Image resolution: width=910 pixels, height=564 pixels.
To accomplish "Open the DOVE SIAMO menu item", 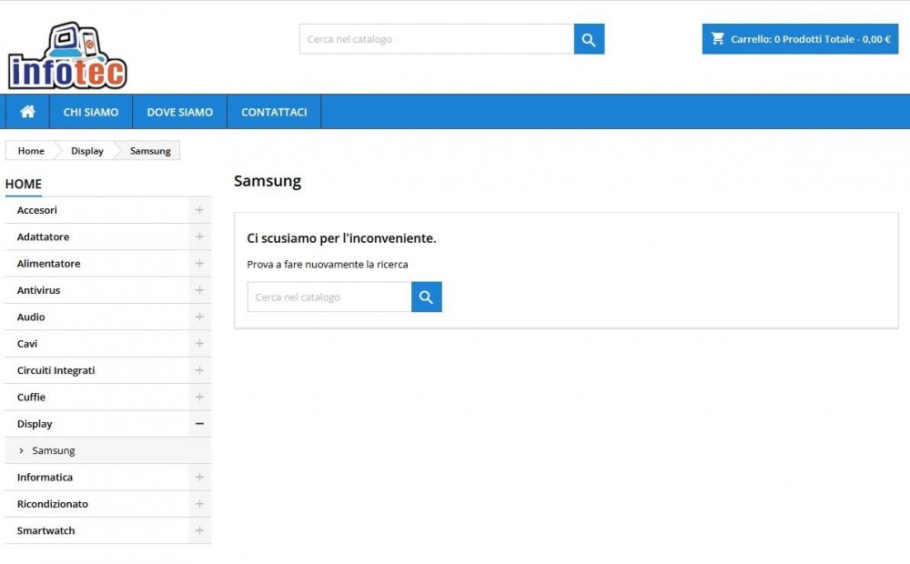I will (179, 111).
